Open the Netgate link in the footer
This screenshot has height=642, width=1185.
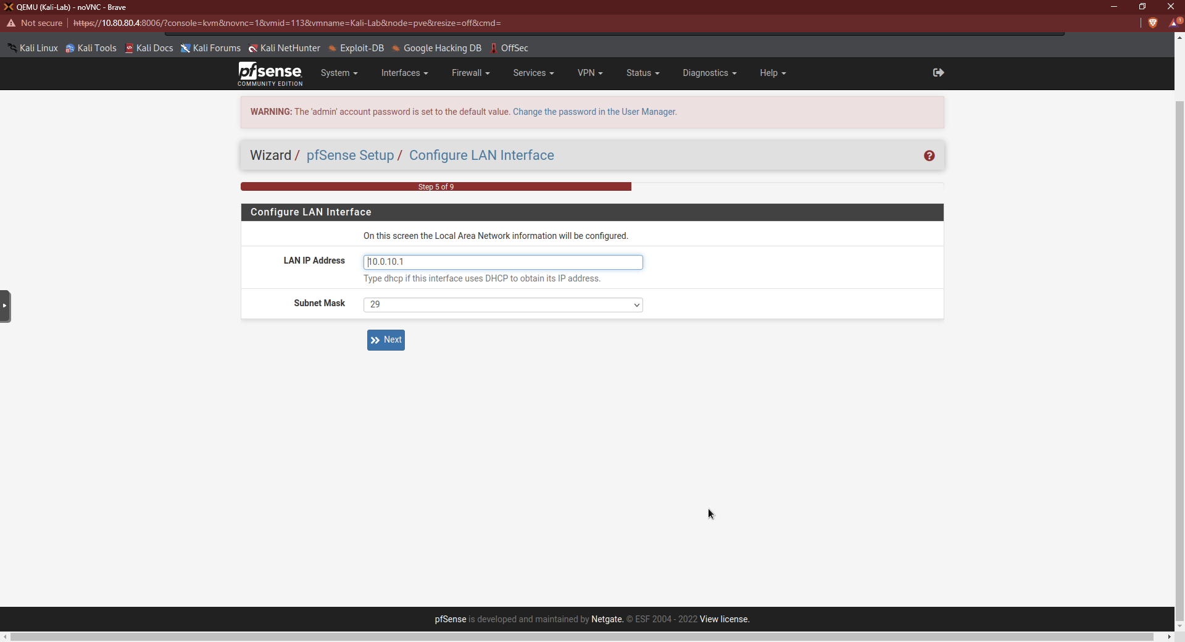click(605, 619)
